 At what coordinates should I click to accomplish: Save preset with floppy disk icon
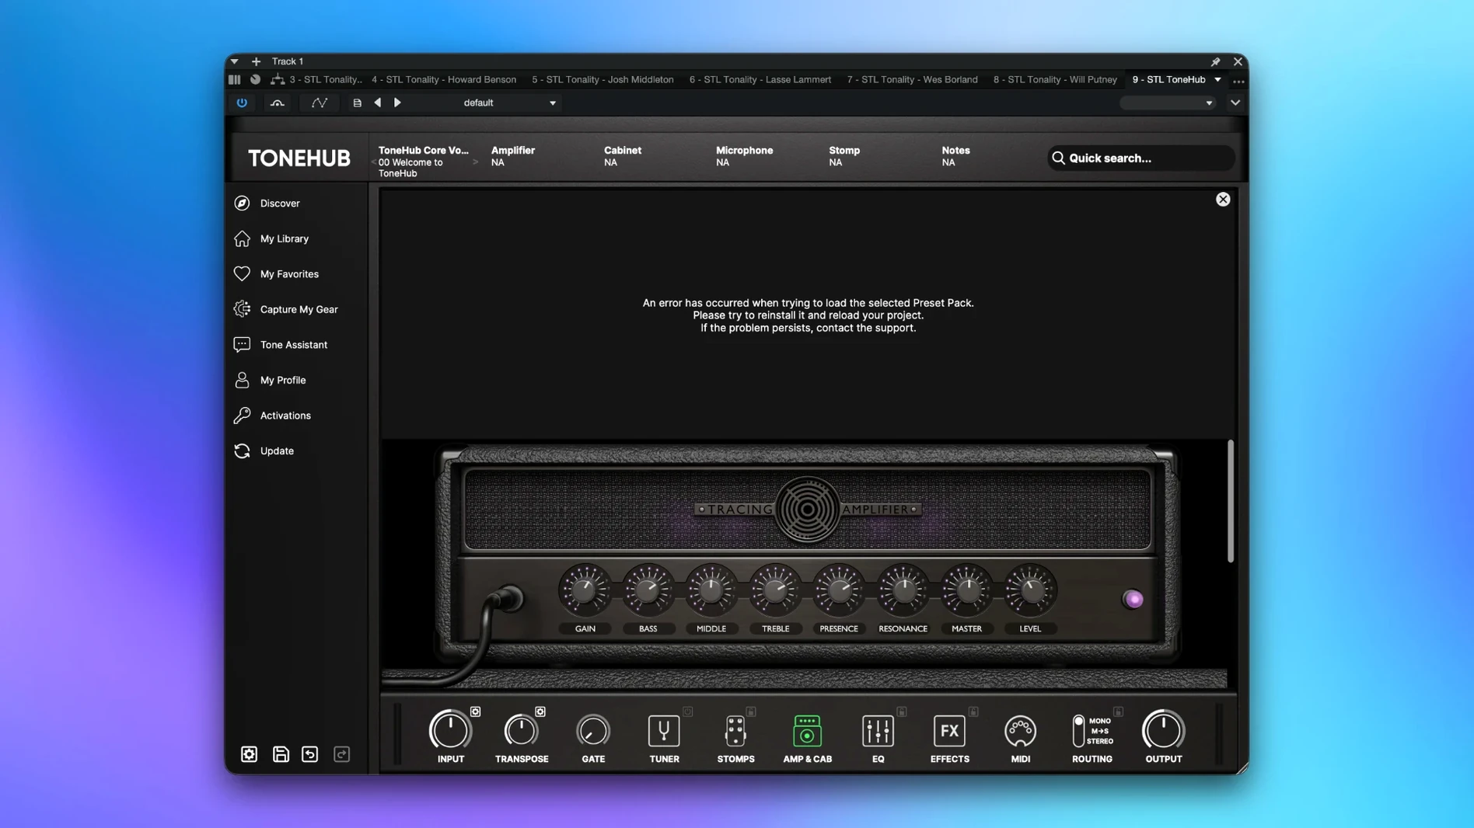click(281, 754)
